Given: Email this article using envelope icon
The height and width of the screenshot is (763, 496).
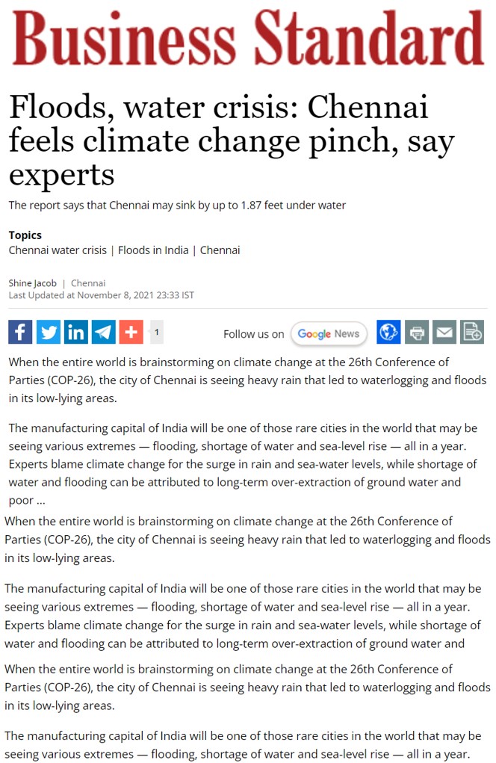Looking at the screenshot, I should pos(444,333).
